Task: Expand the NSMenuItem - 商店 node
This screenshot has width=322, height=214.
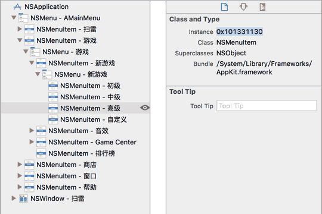Action: tap(20, 164)
